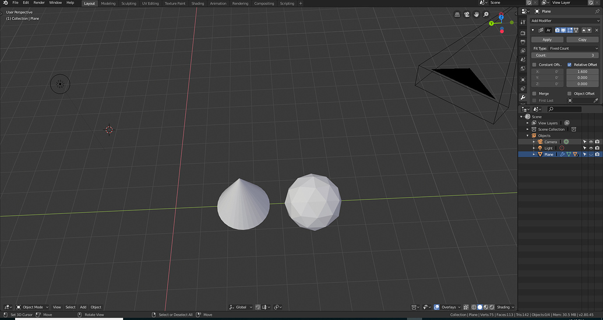Click the pan hand icon in viewport
603x320 pixels.
click(x=476, y=15)
